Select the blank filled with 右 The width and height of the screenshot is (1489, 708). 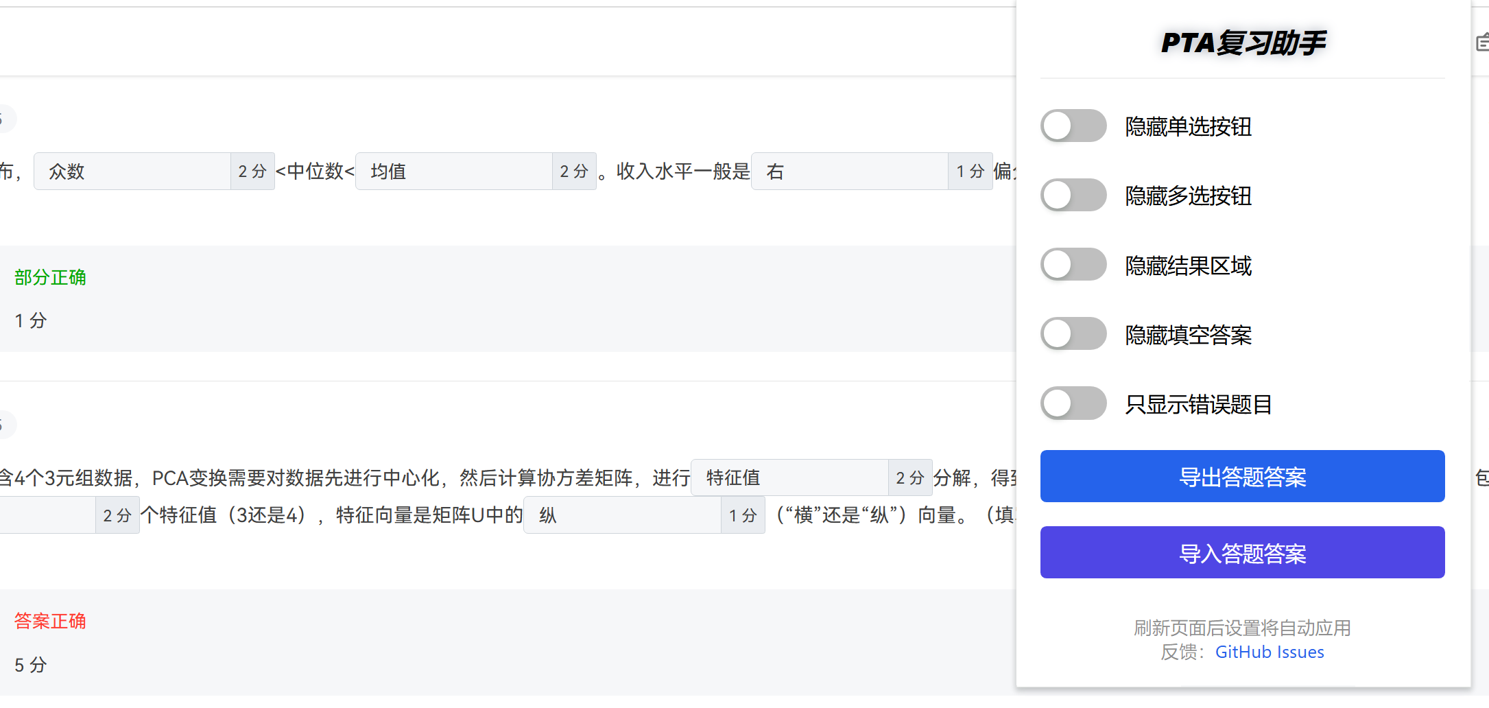point(850,172)
